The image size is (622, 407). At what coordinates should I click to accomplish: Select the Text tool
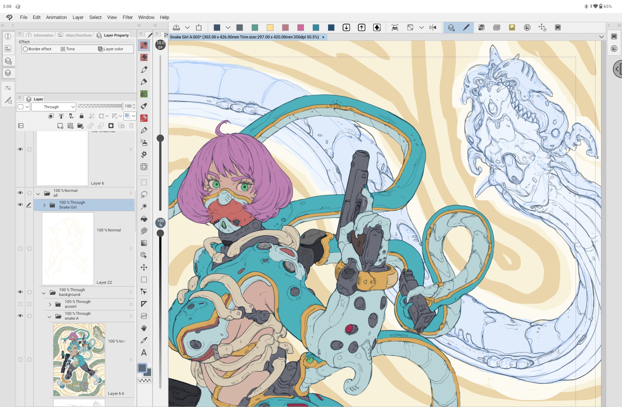[x=144, y=353]
